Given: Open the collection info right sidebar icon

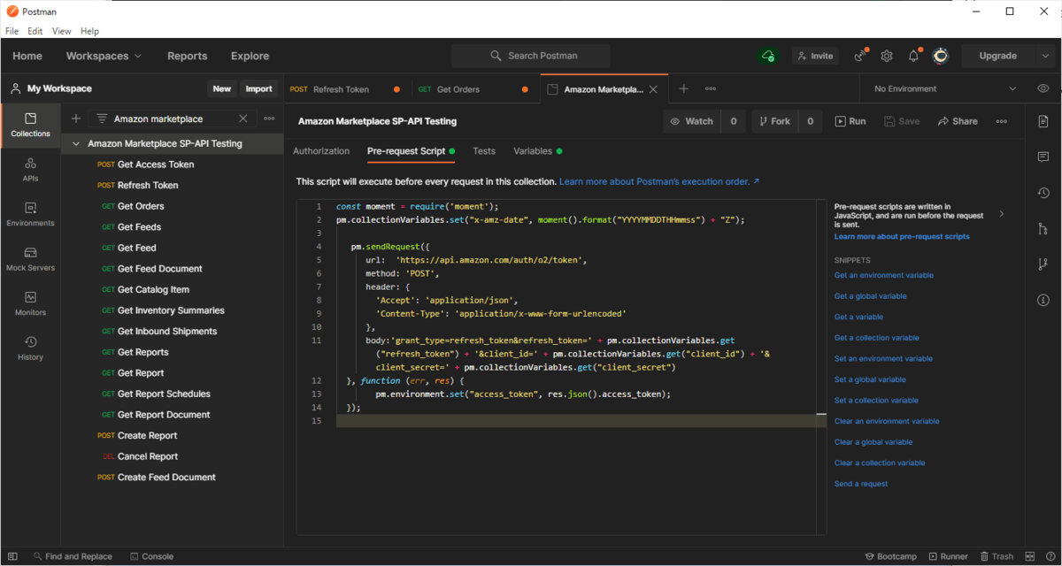Looking at the screenshot, I should click(1043, 301).
